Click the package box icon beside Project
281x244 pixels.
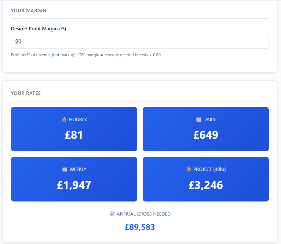(x=188, y=169)
